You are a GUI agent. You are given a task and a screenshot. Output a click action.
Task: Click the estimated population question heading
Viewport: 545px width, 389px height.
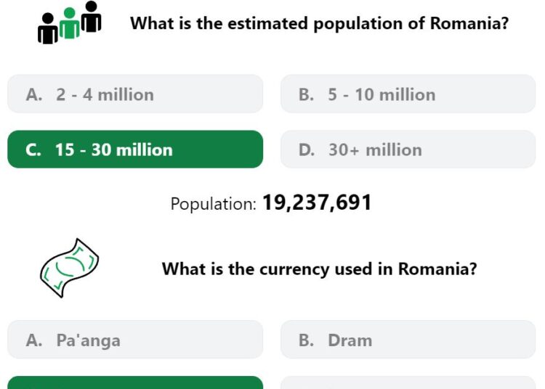point(320,24)
